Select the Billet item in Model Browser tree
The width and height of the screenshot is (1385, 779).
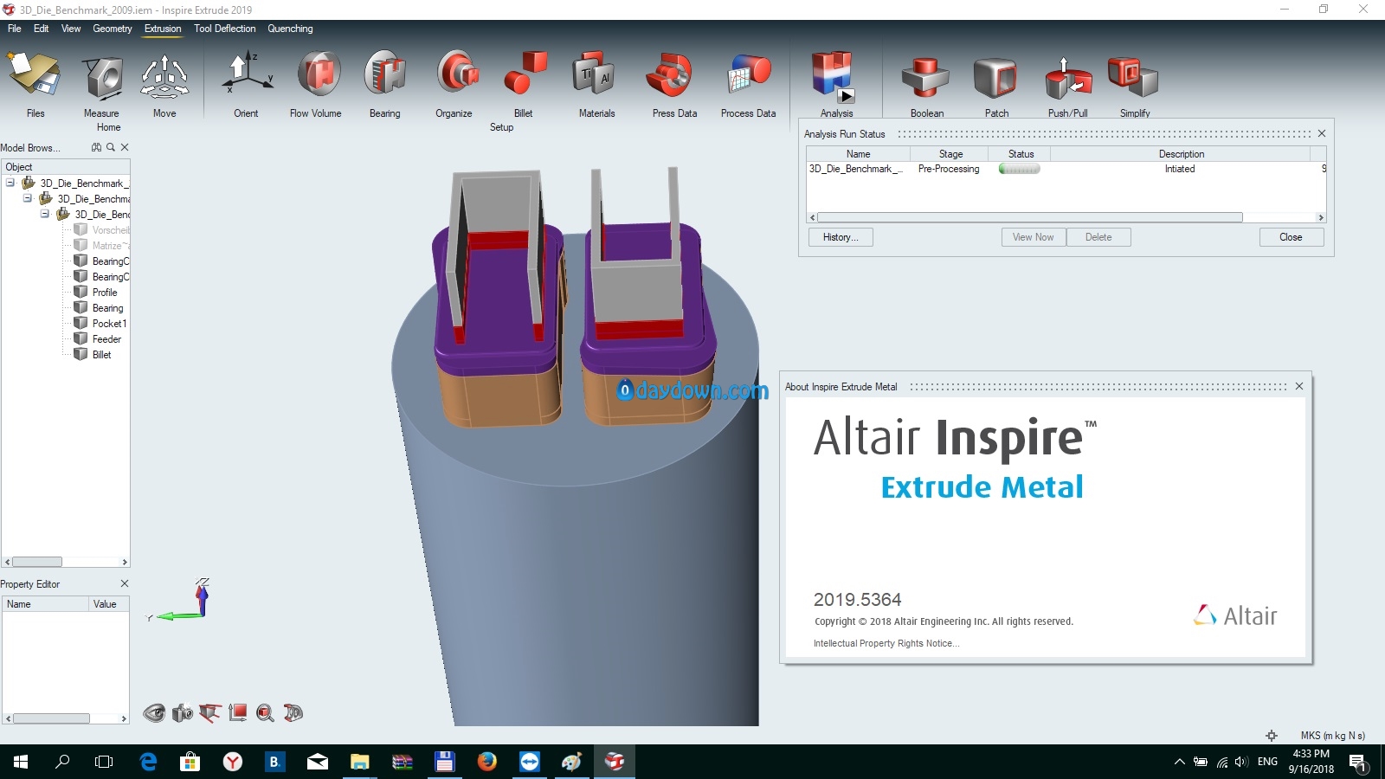point(101,355)
